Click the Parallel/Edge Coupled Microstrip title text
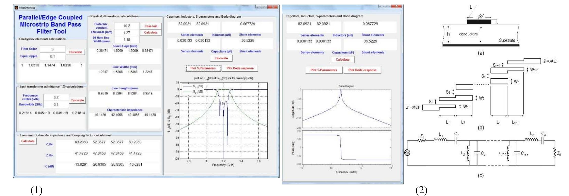 click(51, 24)
